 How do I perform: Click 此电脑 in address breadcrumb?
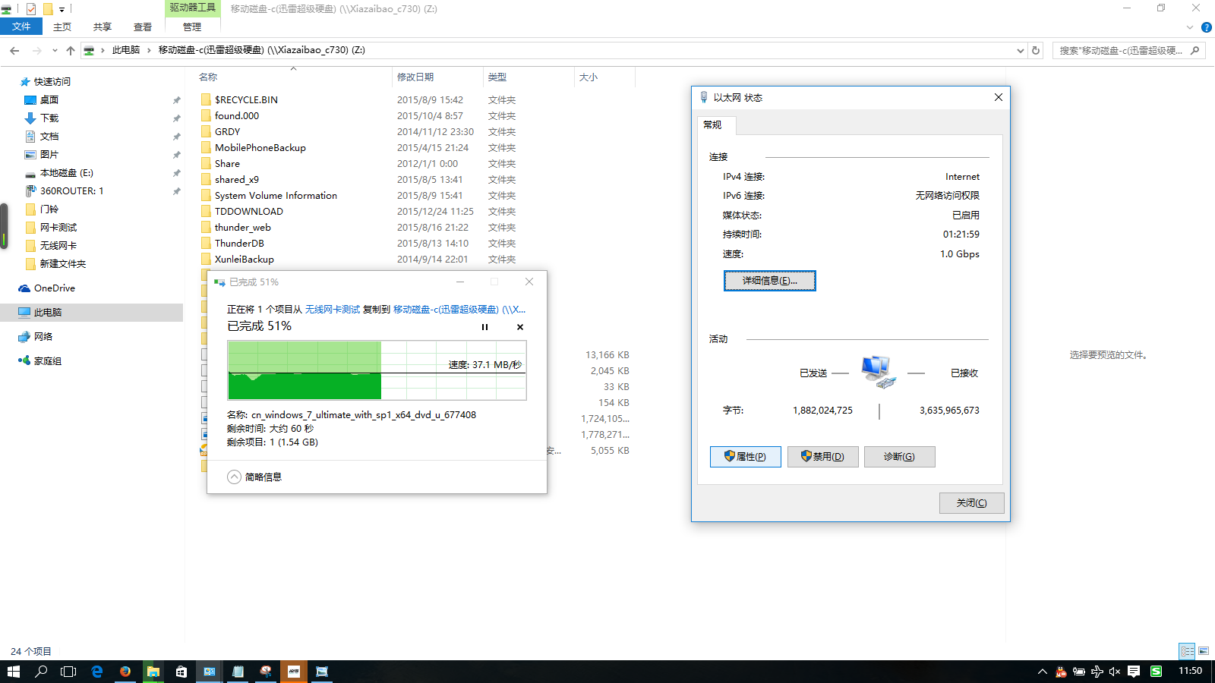(126, 50)
